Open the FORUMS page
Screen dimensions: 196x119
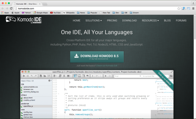point(181,21)
